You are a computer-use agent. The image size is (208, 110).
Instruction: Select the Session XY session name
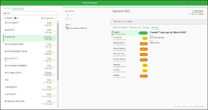point(9,30)
